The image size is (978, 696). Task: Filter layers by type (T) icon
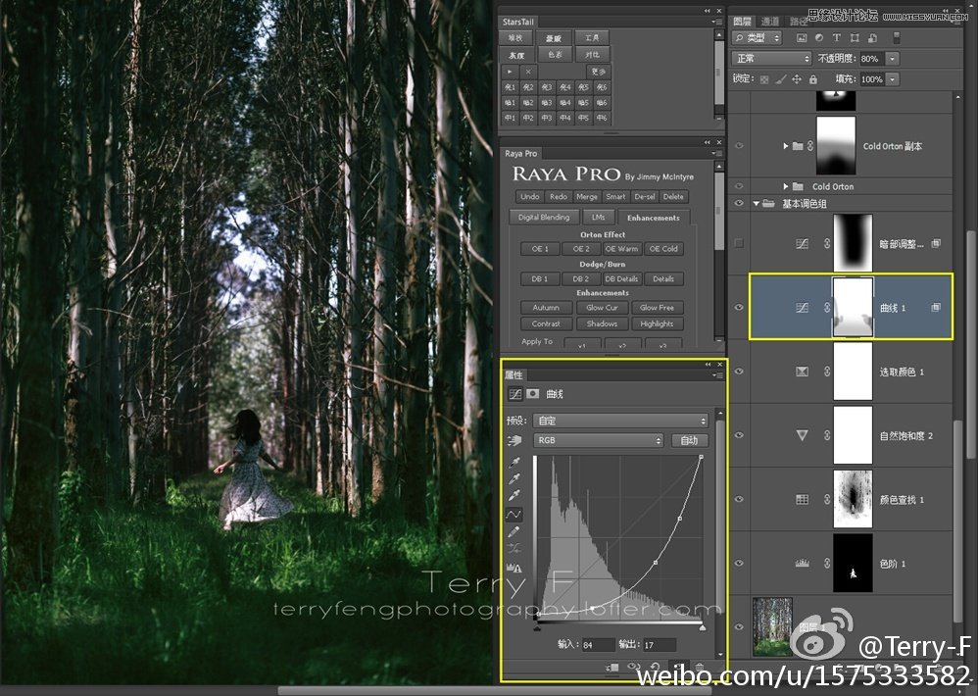pos(837,38)
